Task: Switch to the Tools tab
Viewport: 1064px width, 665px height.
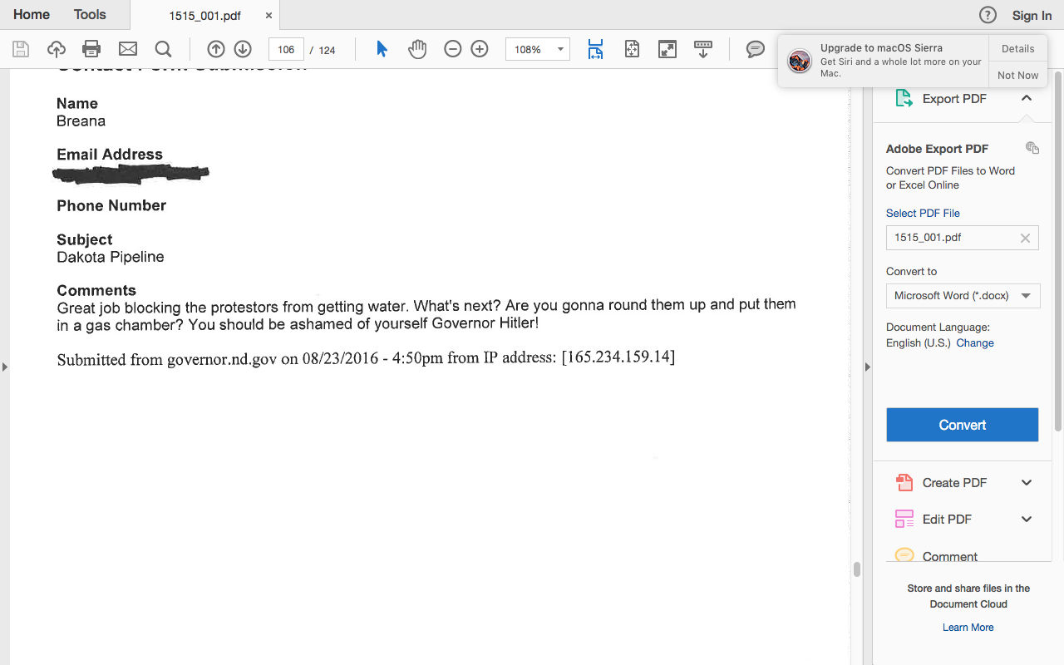Action: coord(90,15)
